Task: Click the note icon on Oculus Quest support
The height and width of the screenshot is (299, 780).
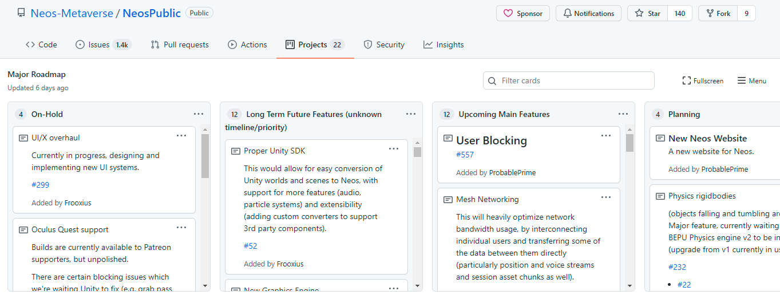Action: 23,230
